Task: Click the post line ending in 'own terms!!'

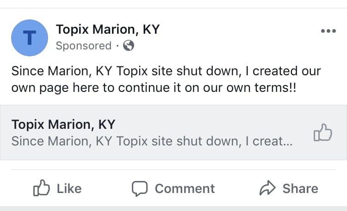Action: click(153, 88)
